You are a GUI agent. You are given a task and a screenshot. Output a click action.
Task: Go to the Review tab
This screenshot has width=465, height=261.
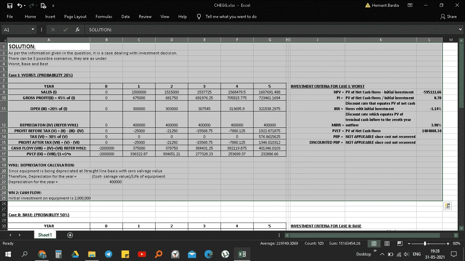145,17
